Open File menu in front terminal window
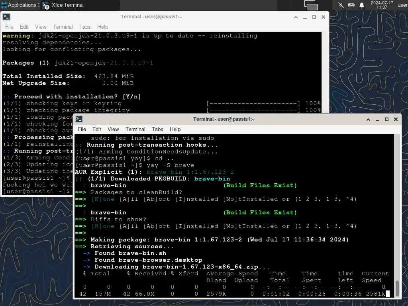 tap(82, 129)
